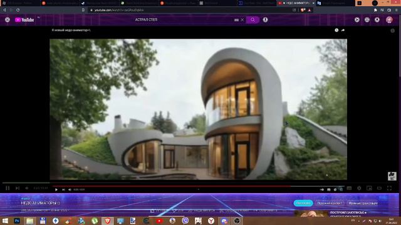Go back with the browser back arrow
This screenshot has width=401, height=225.
[4, 10]
